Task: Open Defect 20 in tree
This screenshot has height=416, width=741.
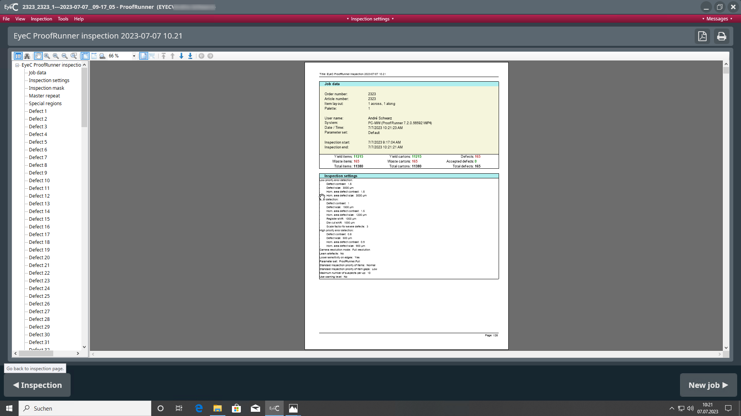Action: pyautogui.click(x=39, y=258)
